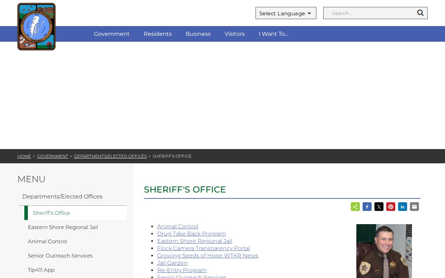The width and height of the screenshot is (445, 278).
Task: Click the SHERIFF'S OFFICE page heading
Action: (185, 189)
